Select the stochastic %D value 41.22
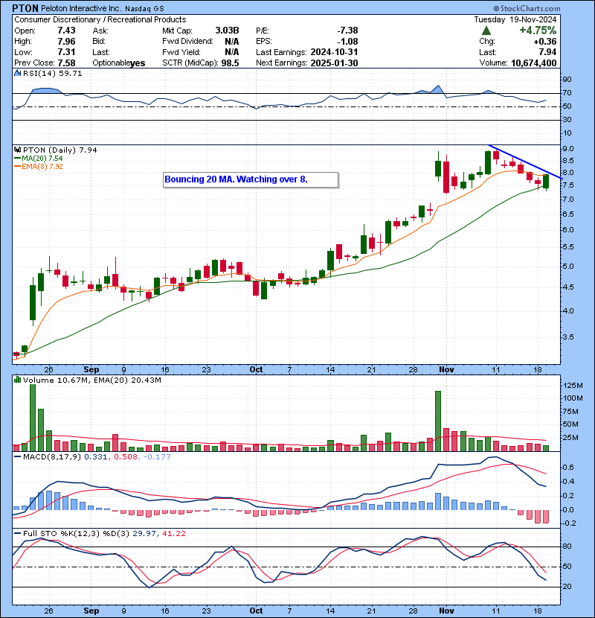Viewport: 595px width, 618px height. (x=173, y=534)
